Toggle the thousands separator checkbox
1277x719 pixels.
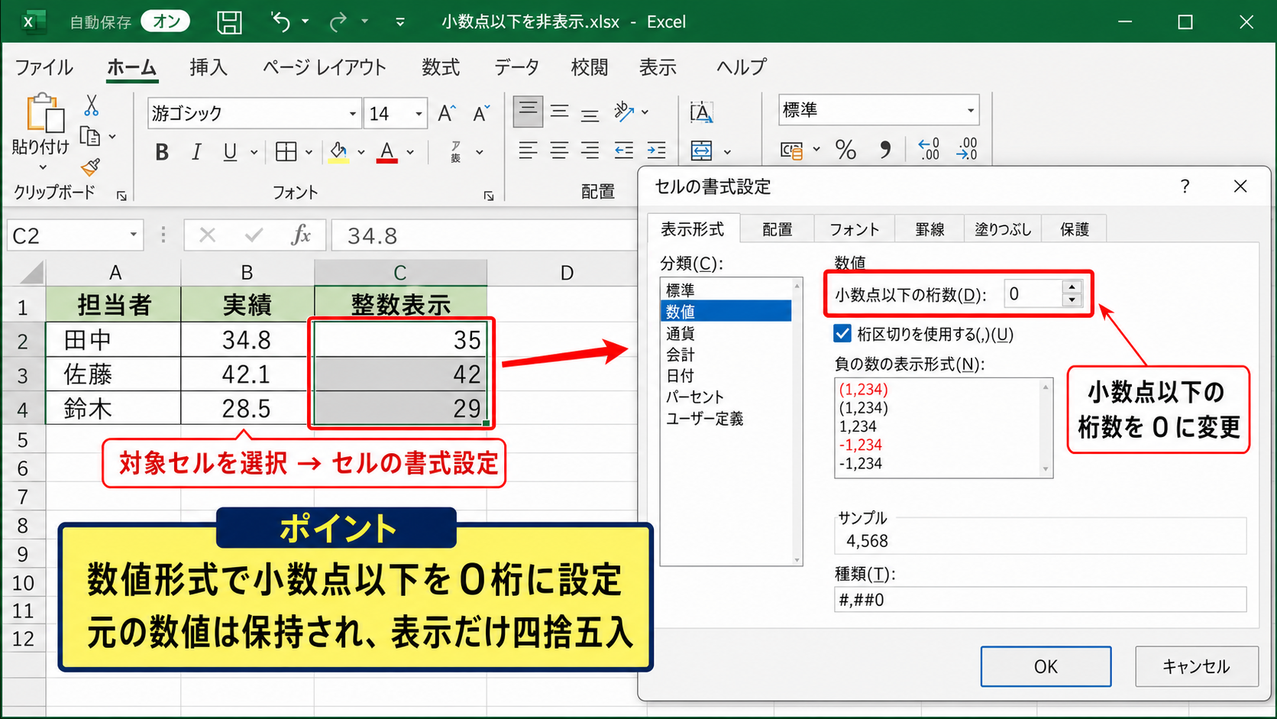coord(842,333)
